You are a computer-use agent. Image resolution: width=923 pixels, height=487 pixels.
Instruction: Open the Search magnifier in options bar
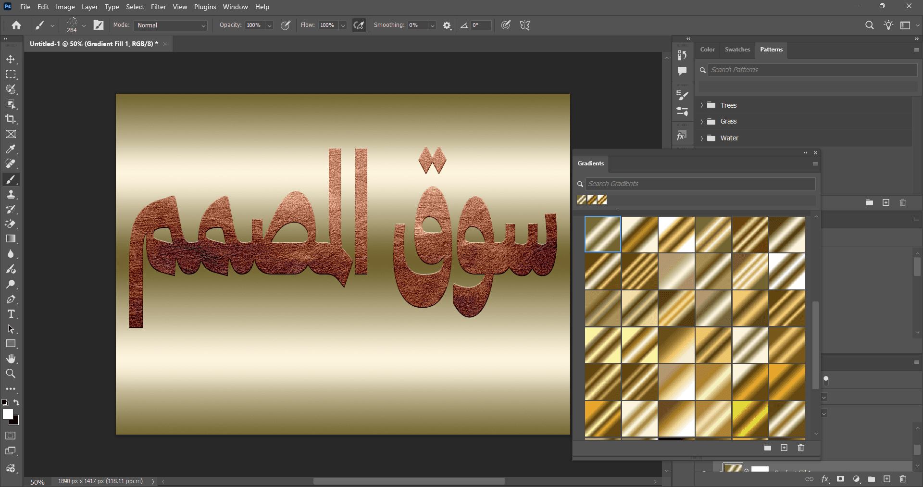tap(869, 25)
